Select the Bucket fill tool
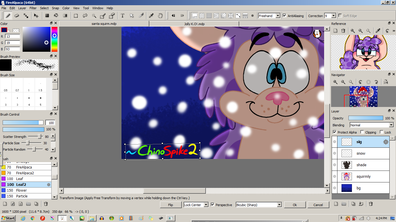The height and width of the screenshot is (222, 396). 56,16
